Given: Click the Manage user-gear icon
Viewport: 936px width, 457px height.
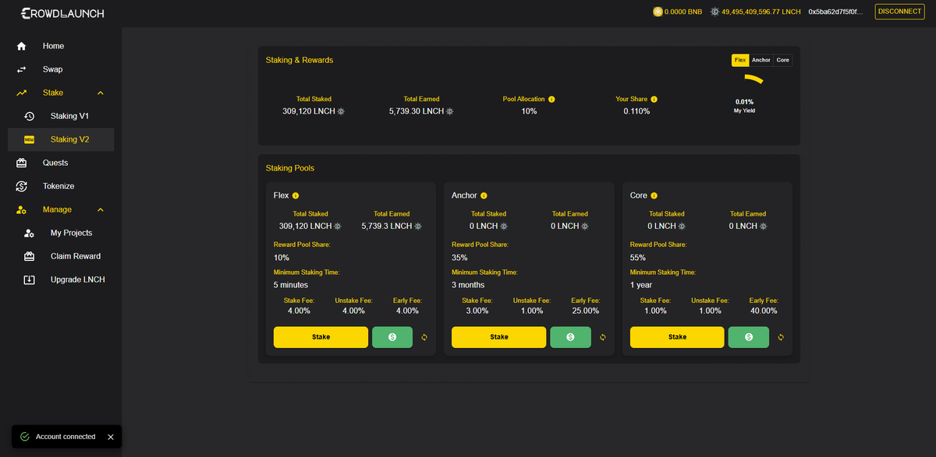Looking at the screenshot, I should (x=22, y=209).
